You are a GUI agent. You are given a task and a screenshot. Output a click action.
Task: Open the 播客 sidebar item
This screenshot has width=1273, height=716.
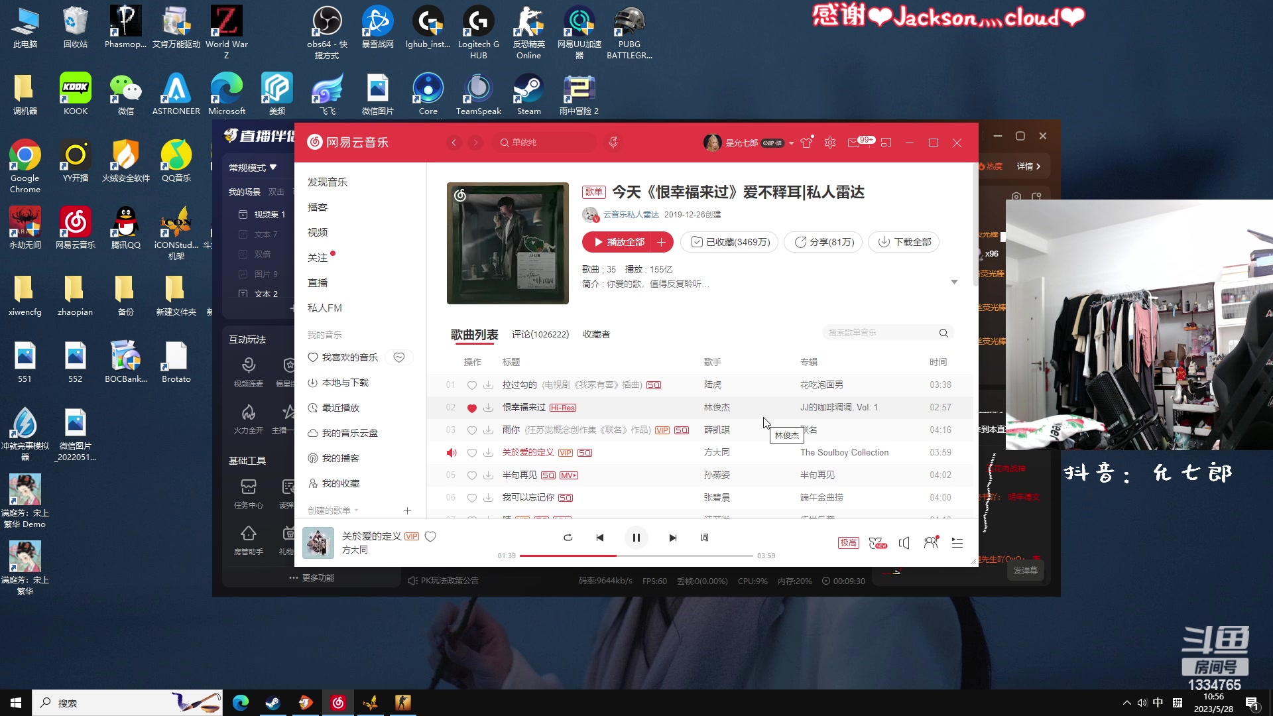[318, 207]
